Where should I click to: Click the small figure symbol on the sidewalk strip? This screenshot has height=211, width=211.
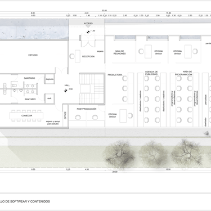click(206, 133)
